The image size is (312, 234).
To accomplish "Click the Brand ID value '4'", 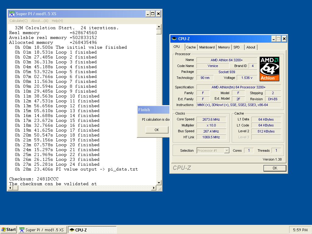I will point(253,66).
